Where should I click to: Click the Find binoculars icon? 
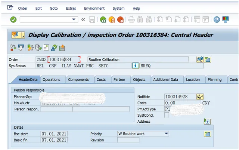(x=140, y=19)
